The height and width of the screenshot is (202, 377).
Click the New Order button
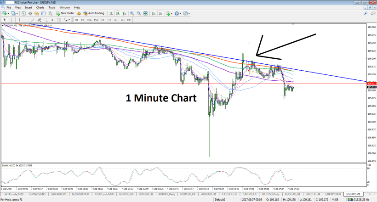point(65,13)
